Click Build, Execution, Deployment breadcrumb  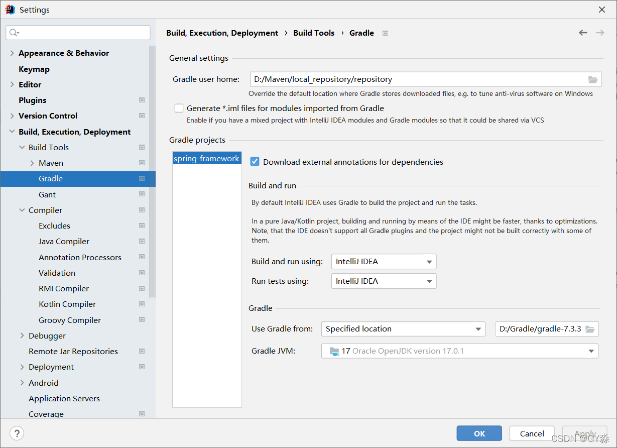point(222,33)
